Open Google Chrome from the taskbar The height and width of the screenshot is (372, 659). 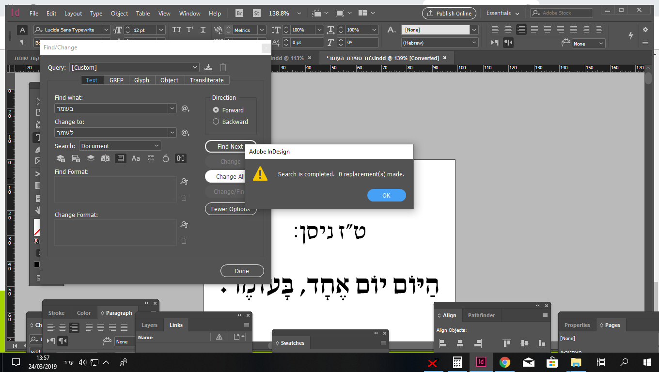504,362
